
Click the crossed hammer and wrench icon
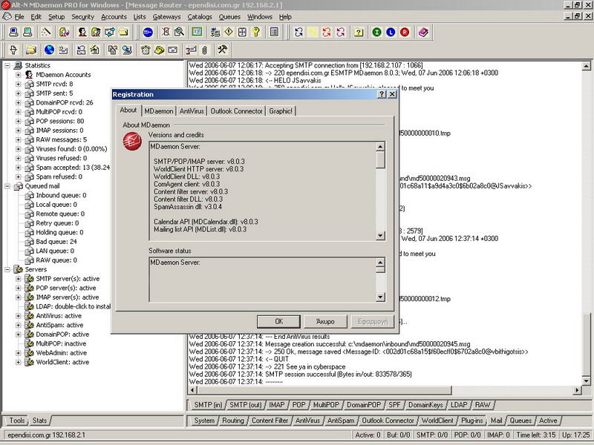222,50
